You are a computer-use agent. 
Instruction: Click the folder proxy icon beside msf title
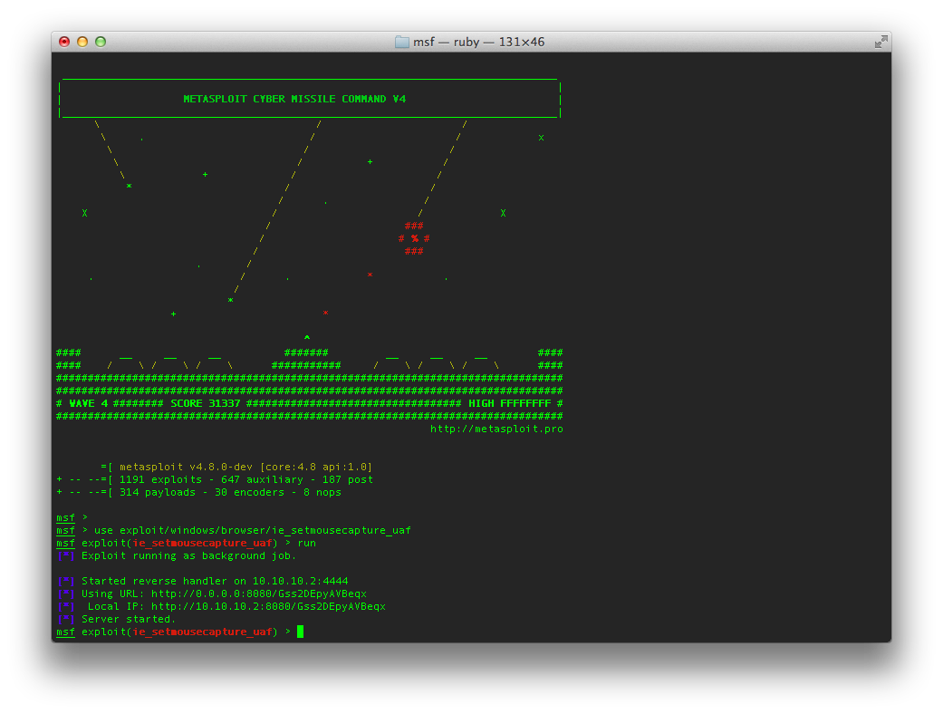point(401,42)
